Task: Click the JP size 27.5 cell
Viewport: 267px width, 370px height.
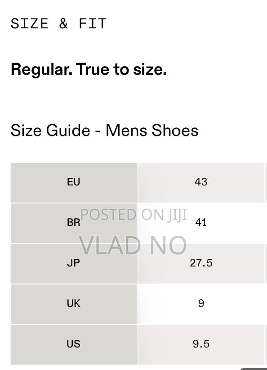Action: 201,263
